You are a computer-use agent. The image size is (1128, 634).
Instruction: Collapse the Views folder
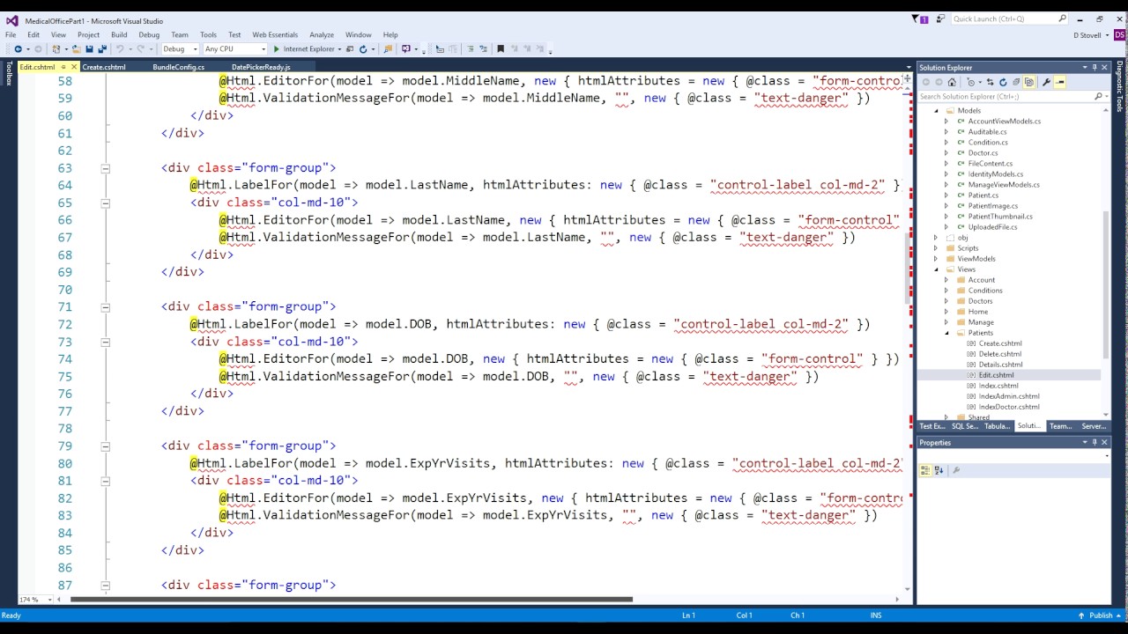point(936,269)
